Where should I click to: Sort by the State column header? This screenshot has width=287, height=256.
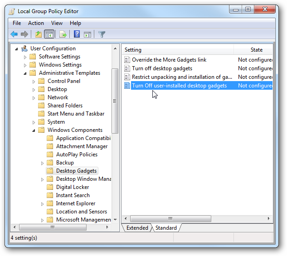pyautogui.click(x=253, y=50)
